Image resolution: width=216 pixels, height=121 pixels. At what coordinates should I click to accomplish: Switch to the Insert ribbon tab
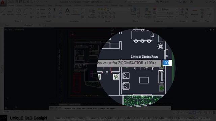click(x=19, y=5)
